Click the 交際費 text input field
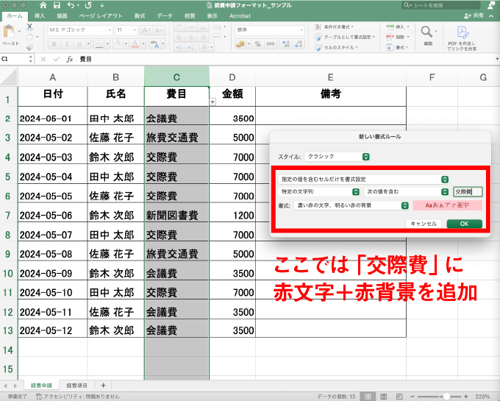 (467, 191)
